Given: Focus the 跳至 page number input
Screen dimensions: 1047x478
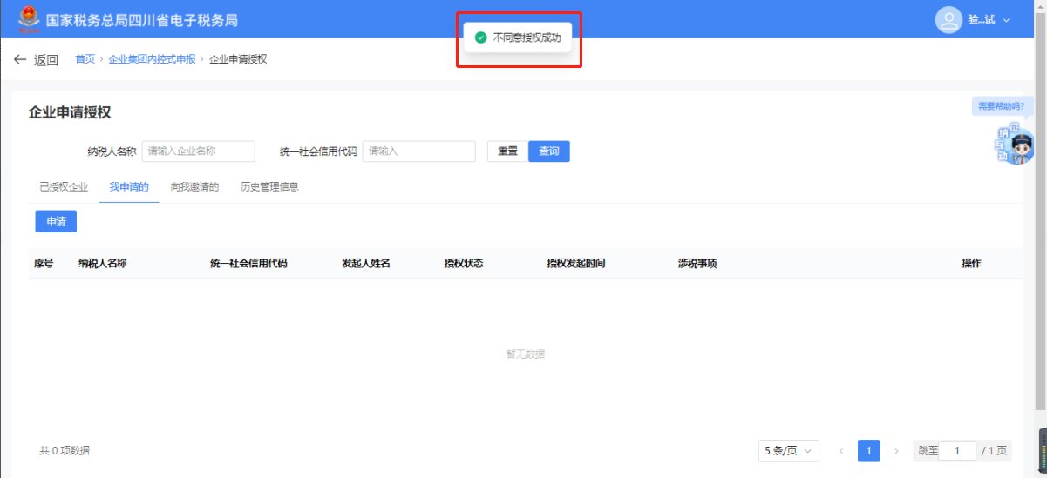Looking at the screenshot, I should tap(958, 450).
